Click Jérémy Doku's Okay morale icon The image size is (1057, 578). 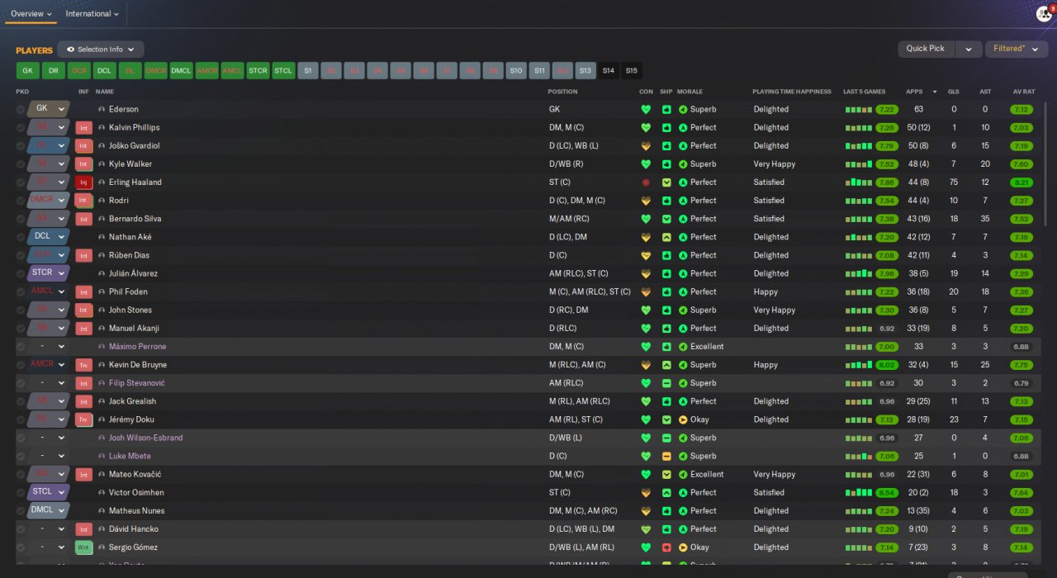tap(683, 419)
